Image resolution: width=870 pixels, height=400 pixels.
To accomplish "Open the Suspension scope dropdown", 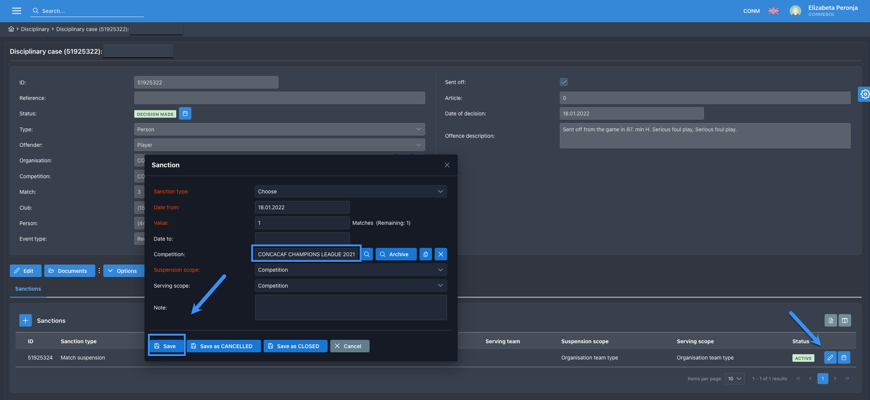I will [350, 270].
